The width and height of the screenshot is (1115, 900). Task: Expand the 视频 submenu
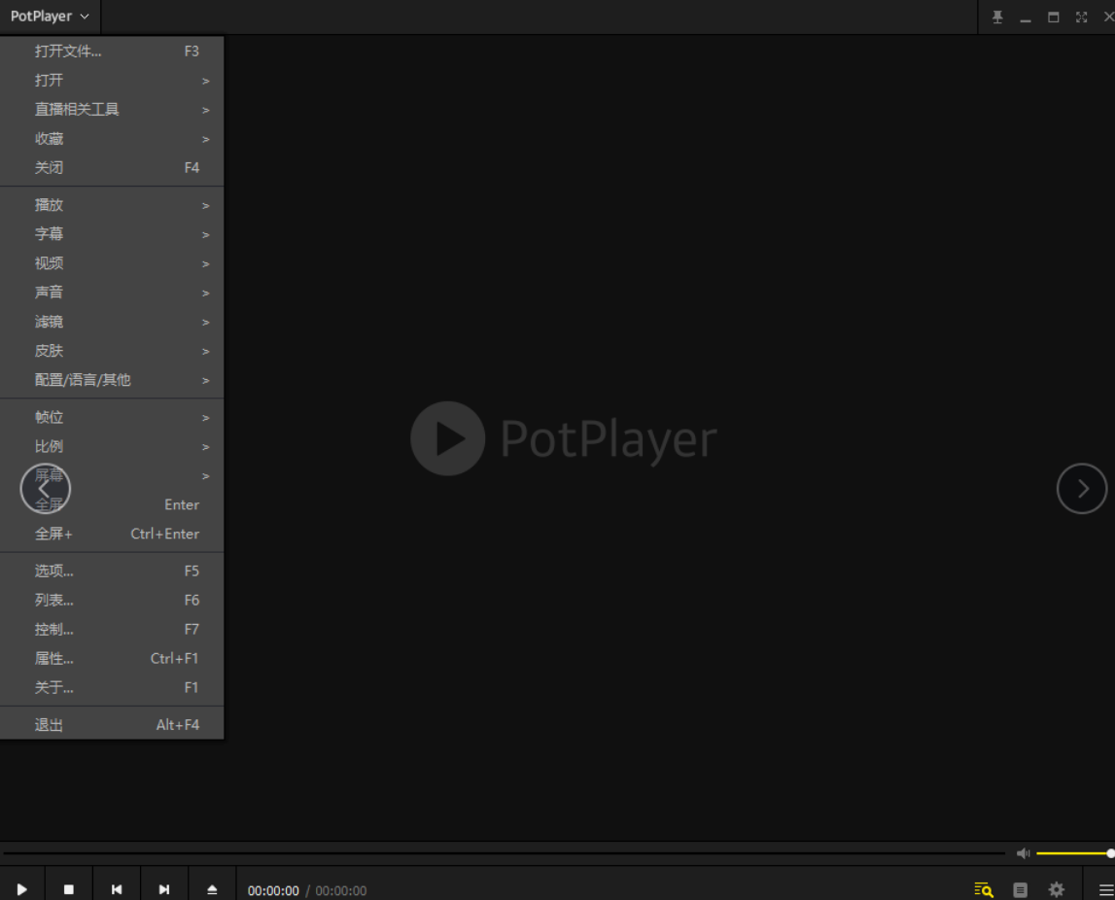[x=112, y=263]
